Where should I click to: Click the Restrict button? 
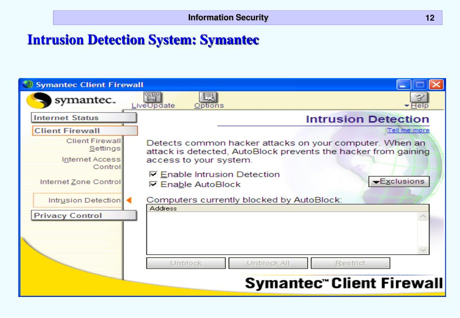click(350, 263)
